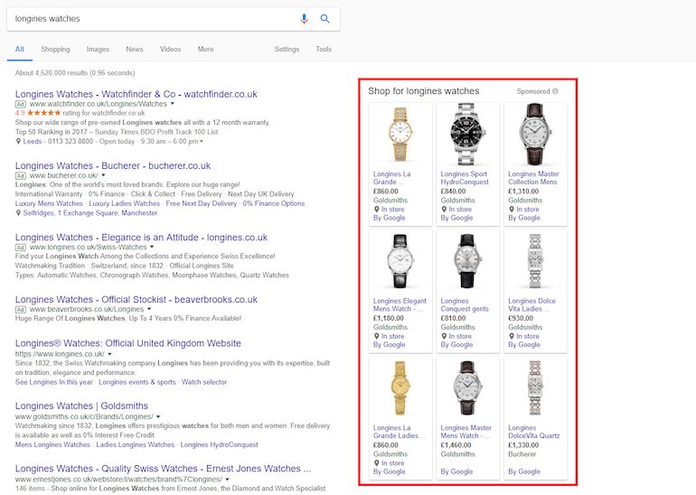Image resolution: width=696 pixels, height=495 pixels.
Task: Click the Longines Conquest gents watch image
Action: [467, 261]
